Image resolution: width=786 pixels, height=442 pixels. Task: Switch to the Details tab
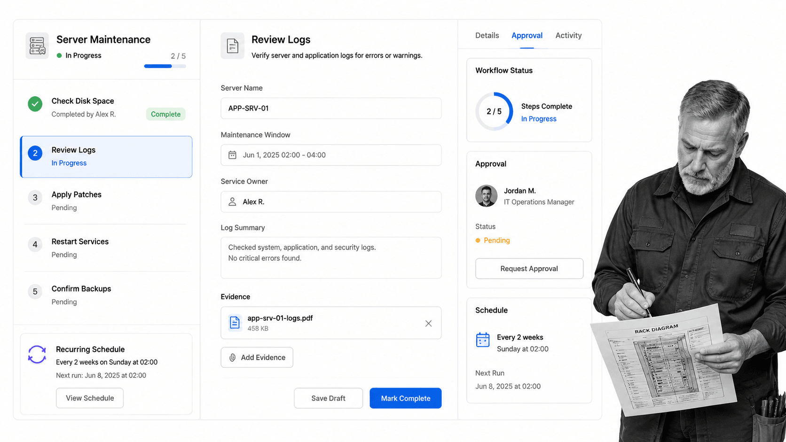click(487, 35)
